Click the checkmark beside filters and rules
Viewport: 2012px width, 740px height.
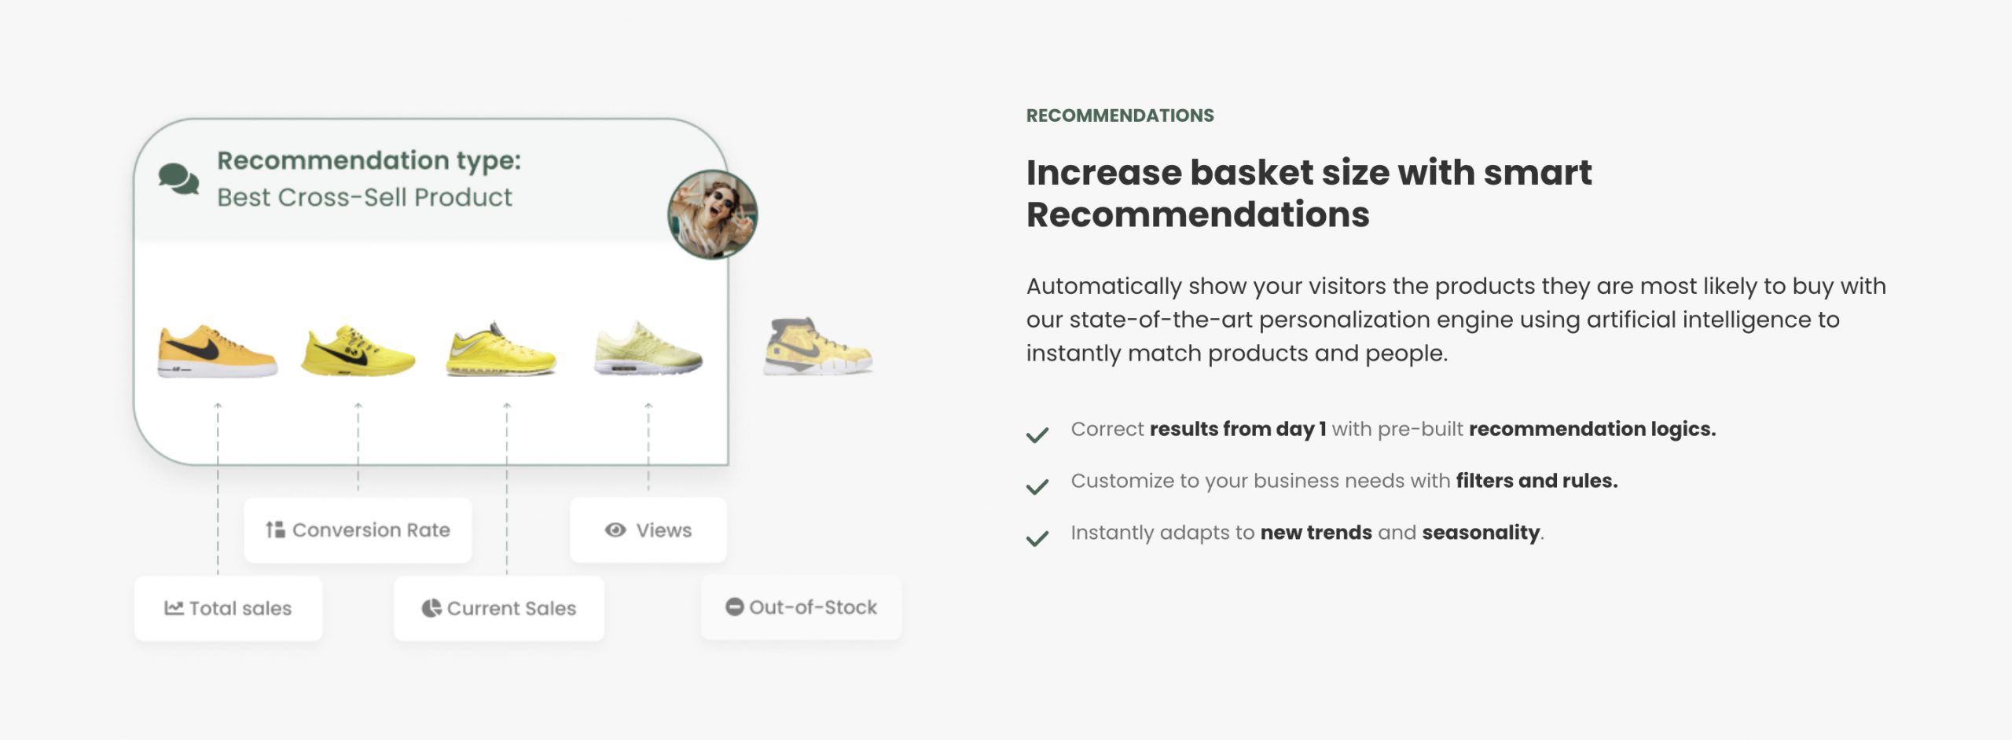tap(1037, 486)
